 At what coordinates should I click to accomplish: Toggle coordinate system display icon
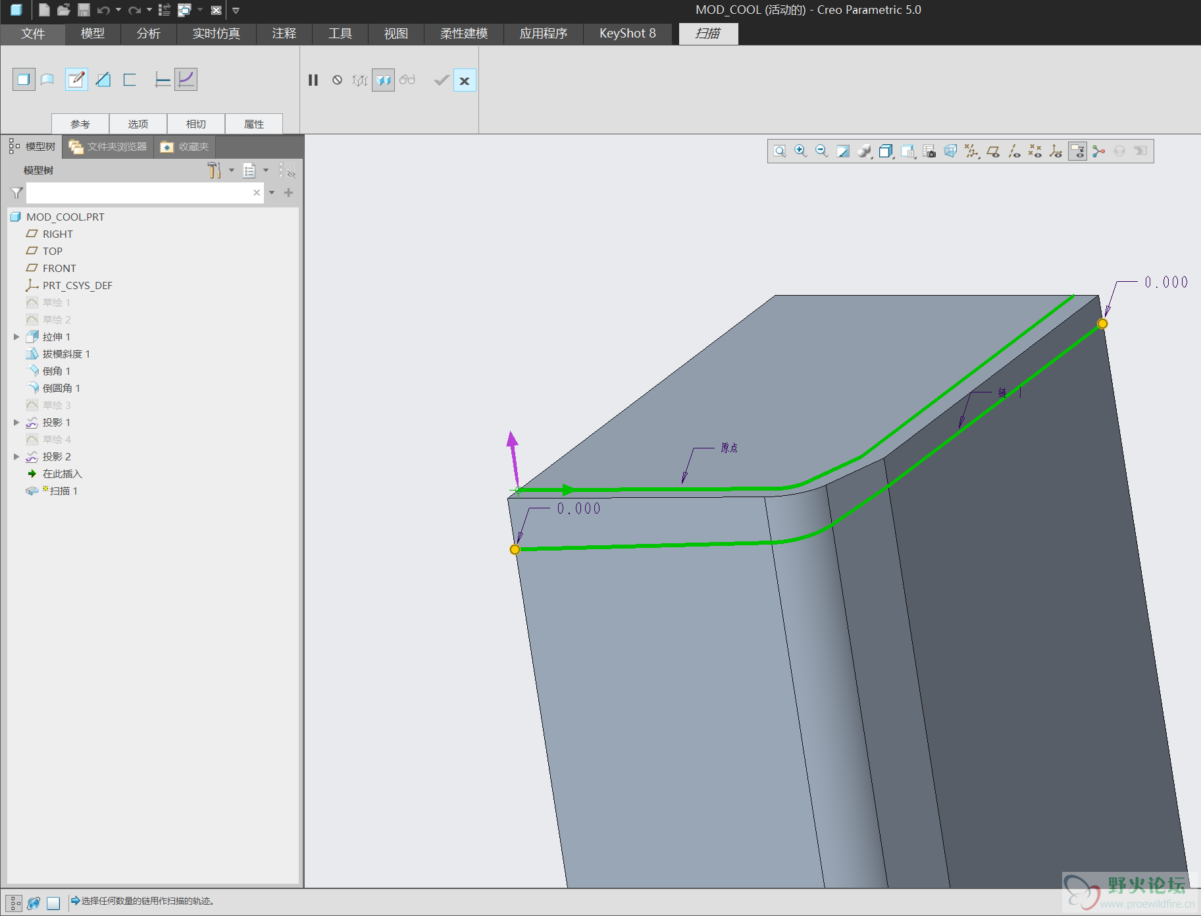tap(1056, 151)
